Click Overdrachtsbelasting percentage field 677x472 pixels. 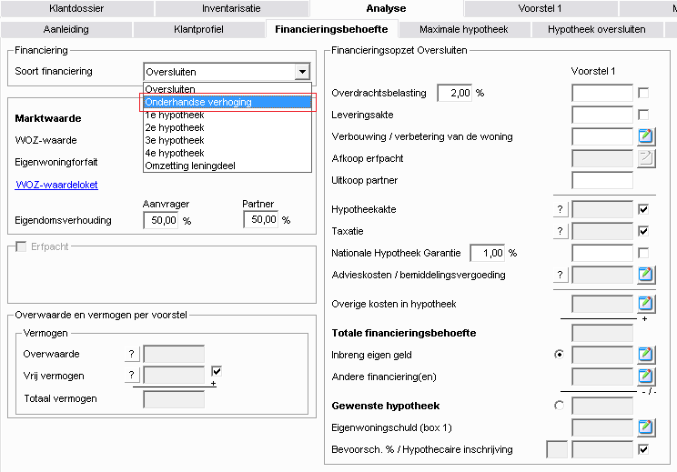(455, 93)
